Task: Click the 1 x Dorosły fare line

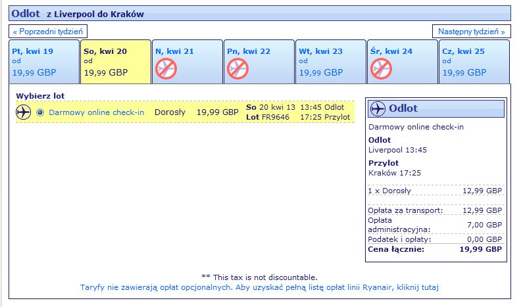Action: [435, 191]
